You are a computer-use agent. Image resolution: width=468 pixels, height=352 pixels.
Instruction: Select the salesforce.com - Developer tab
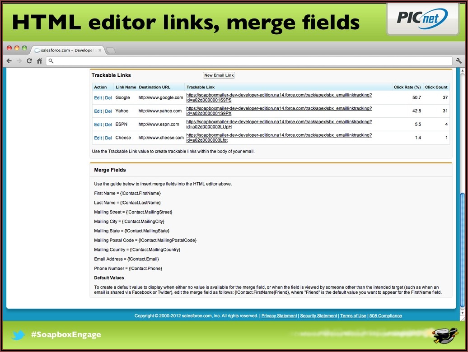[x=67, y=50]
